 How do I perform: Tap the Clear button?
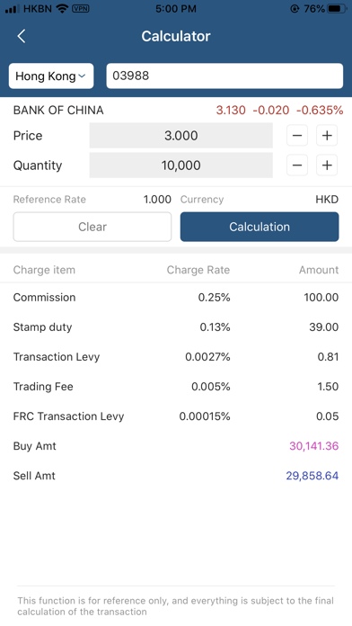coord(92,227)
